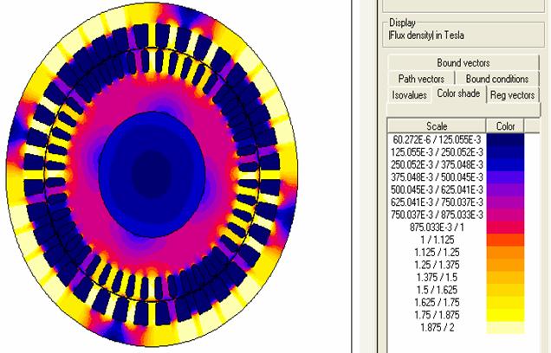Viewport: 551px width, 353px height.
Task: Click the dark blue shaft center of the motor plot
Action: click(152, 173)
